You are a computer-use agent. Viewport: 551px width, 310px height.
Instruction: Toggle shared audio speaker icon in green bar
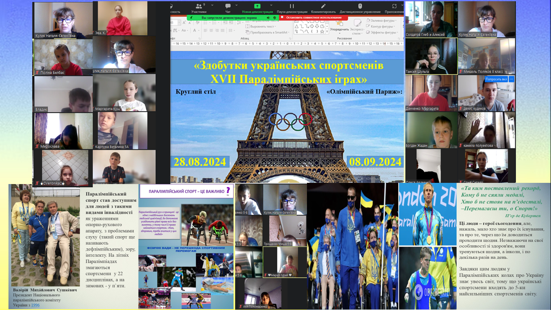pyautogui.click(x=268, y=18)
